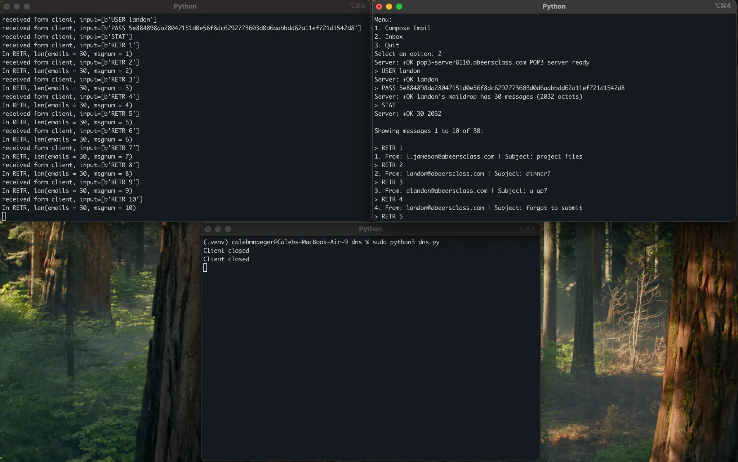Click the "POP3 server ready" response line
This screenshot has width=738, height=462.
coord(482,62)
